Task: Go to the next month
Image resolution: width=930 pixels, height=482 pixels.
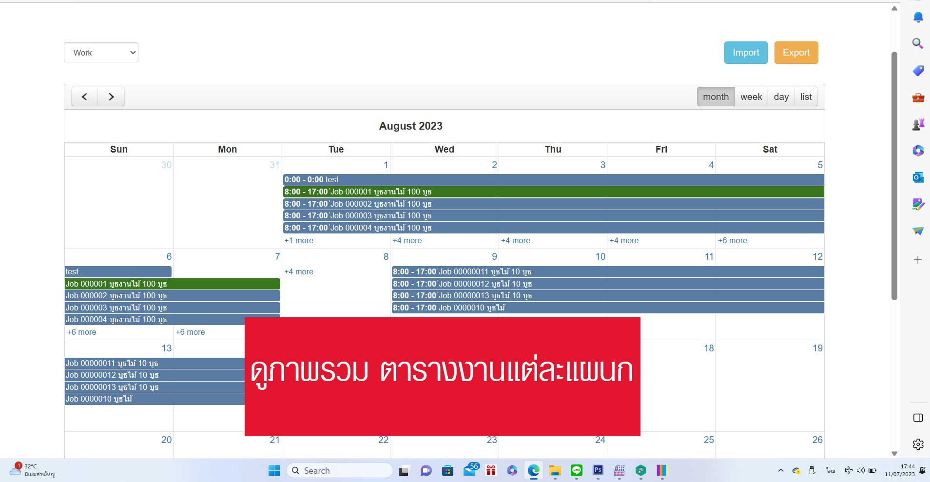Action: click(111, 96)
